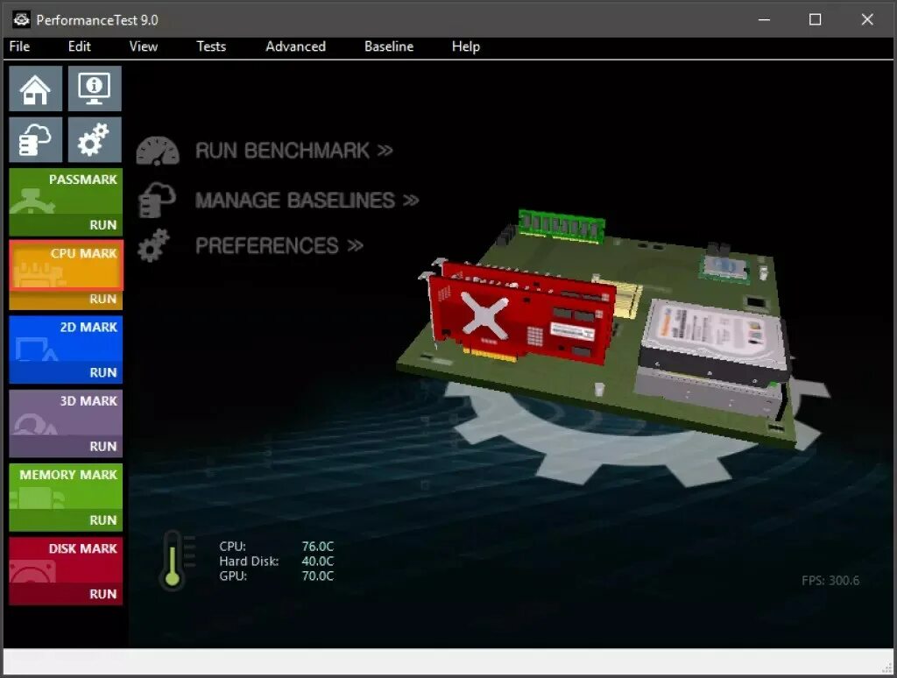The height and width of the screenshot is (678, 897).
Task: Click the FPS: 300.6 readout
Action: pyautogui.click(x=830, y=581)
